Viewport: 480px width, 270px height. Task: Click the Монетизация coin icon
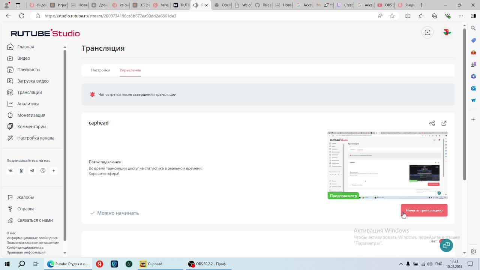coord(10,115)
